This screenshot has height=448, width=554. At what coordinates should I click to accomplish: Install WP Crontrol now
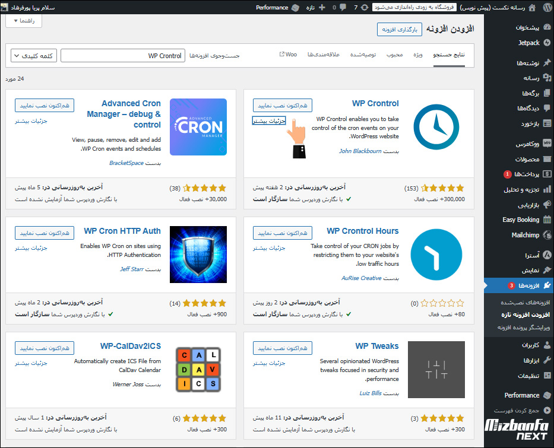(x=283, y=106)
